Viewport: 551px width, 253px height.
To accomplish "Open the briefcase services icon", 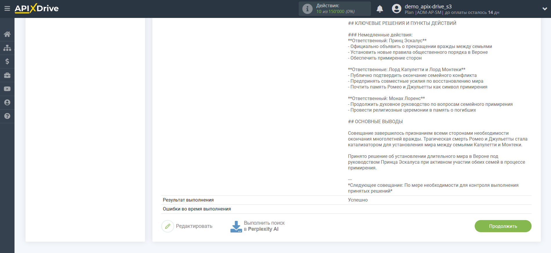I will point(7,75).
